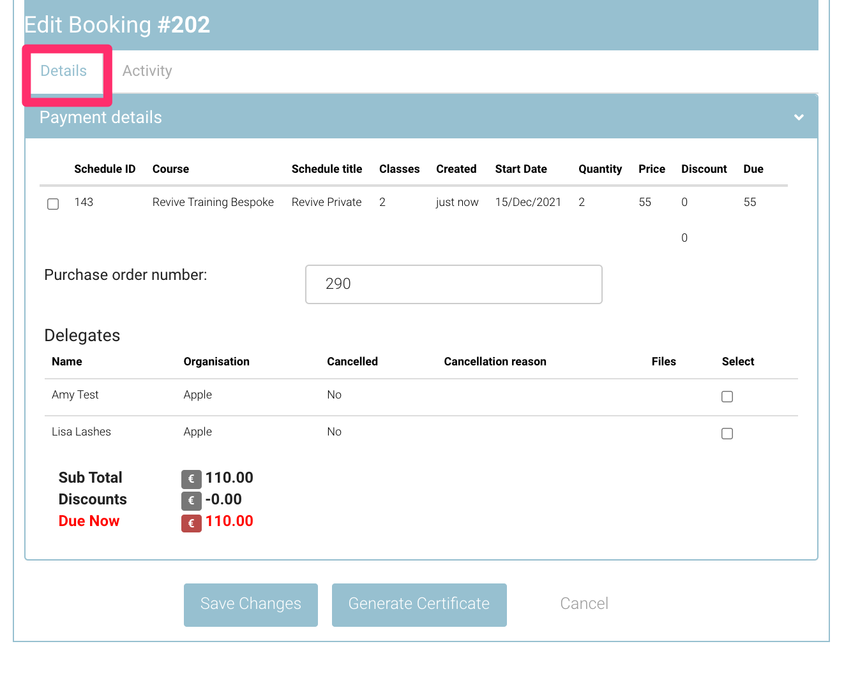Switch to the Details tab
This screenshot has height=681, width=867.
[x=64, y=71]
